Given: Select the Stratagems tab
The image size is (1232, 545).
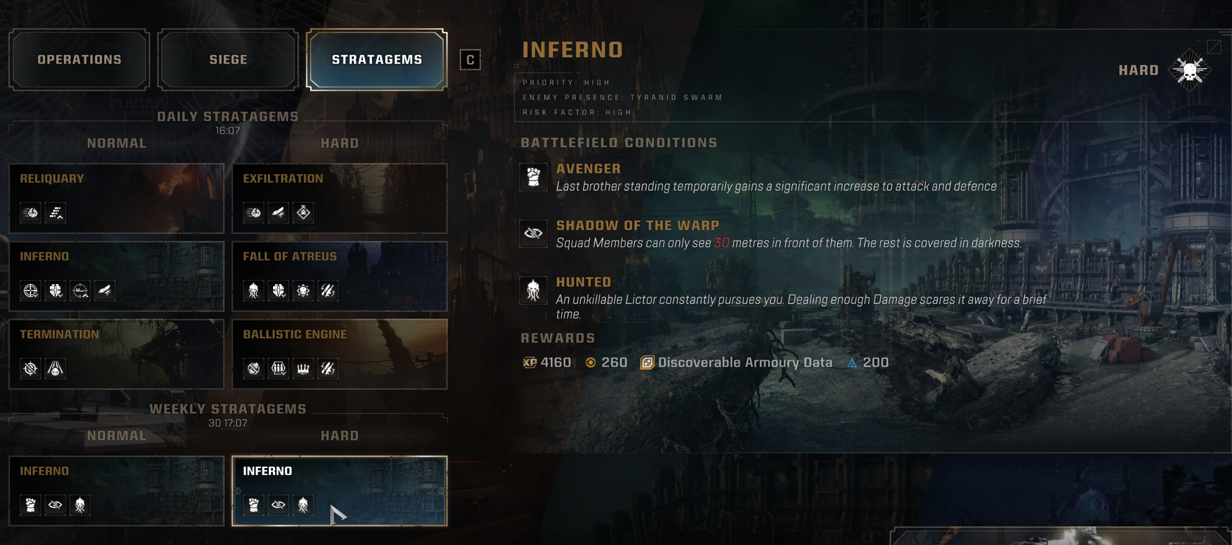Looking at the screenshot, I should tap(377, 59).
